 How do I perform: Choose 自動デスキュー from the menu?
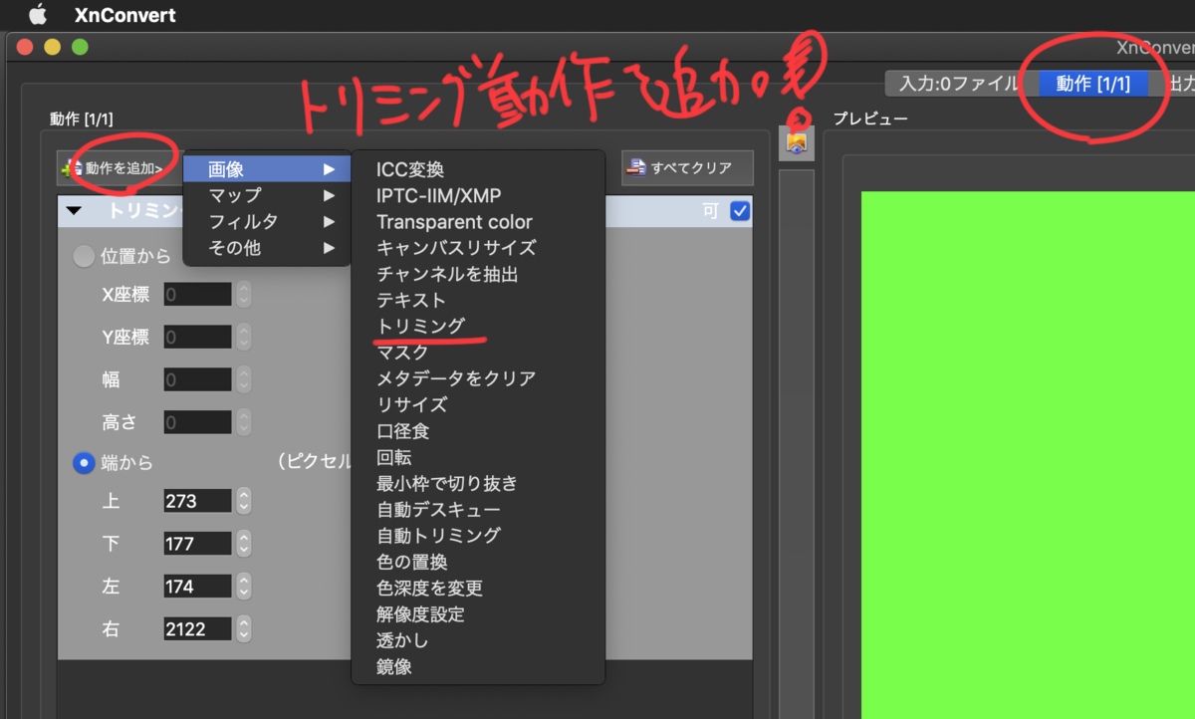pos(478,509)
